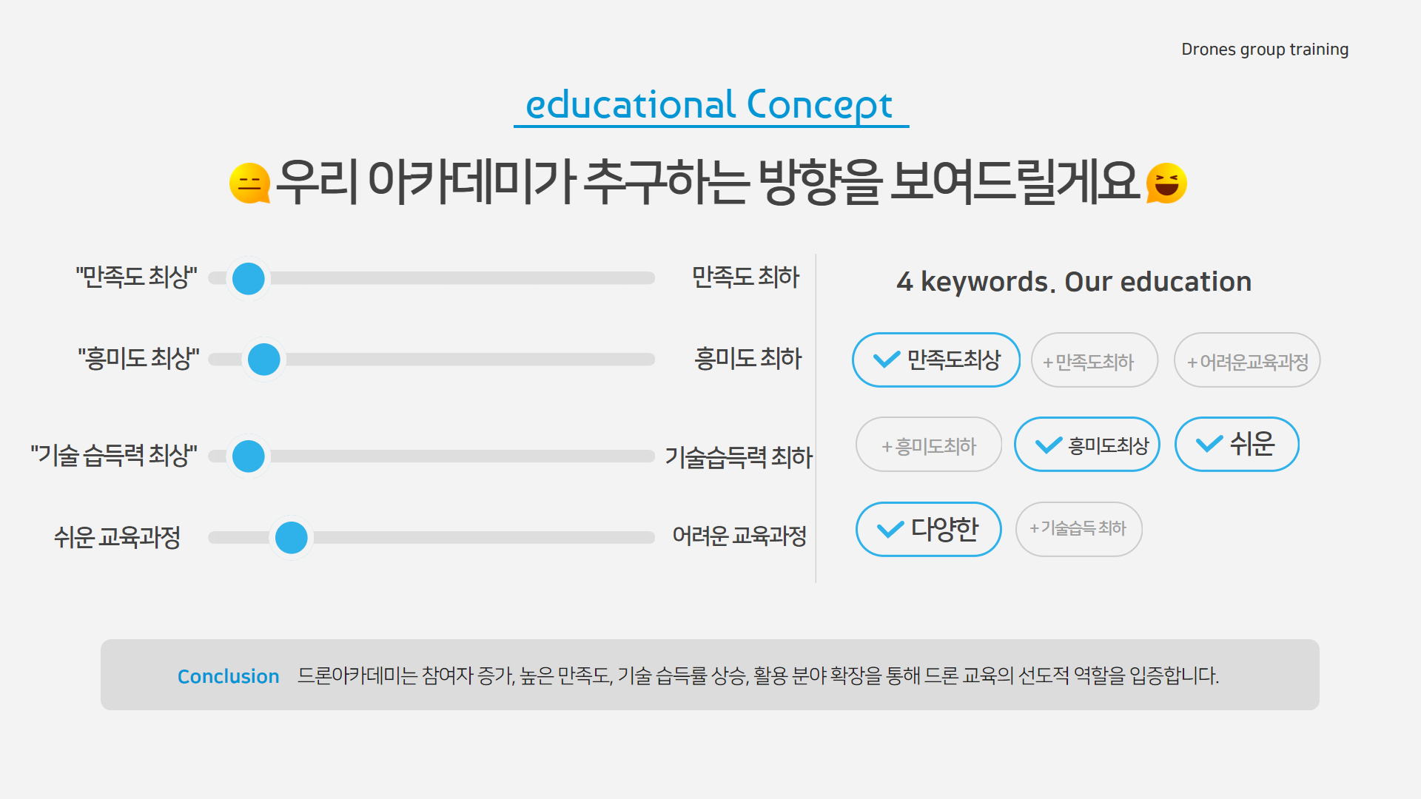Viewport: 1421px width, 799px height.
Task: Click the checkmark on 만족도최상 chip
Action: pos(886,360)
